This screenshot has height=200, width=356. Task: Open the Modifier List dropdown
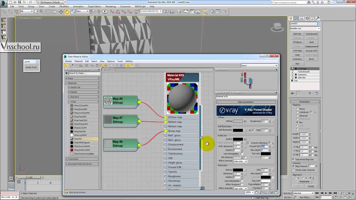[x=305, y=28]
